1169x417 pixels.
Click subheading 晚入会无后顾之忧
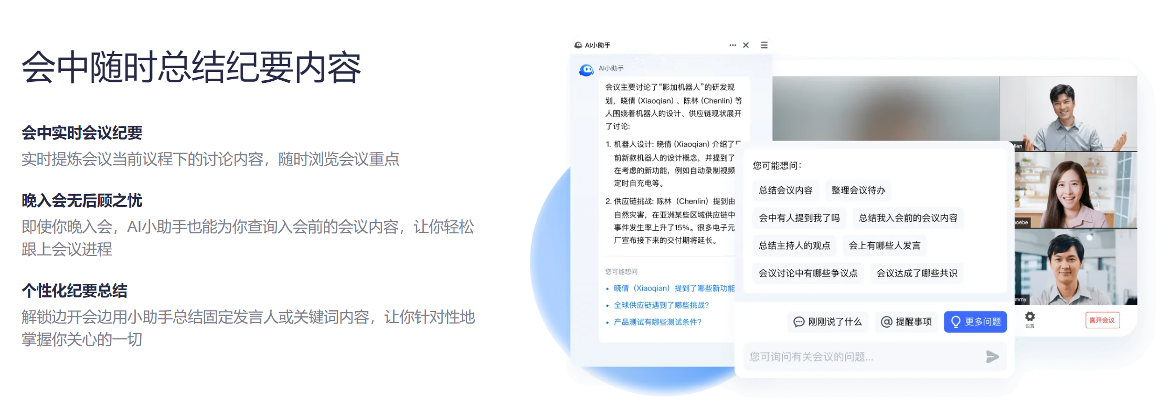82,200
